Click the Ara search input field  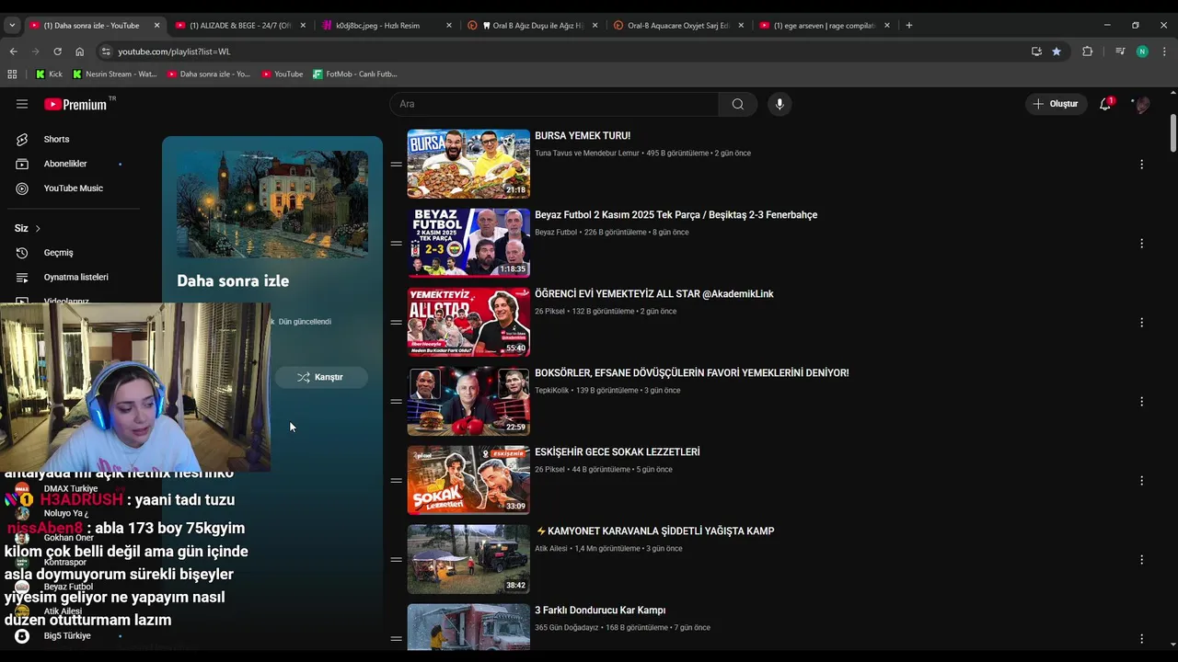point(554,104)
